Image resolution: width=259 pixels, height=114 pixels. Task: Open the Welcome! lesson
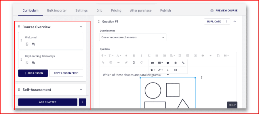[x=51, y=41]
